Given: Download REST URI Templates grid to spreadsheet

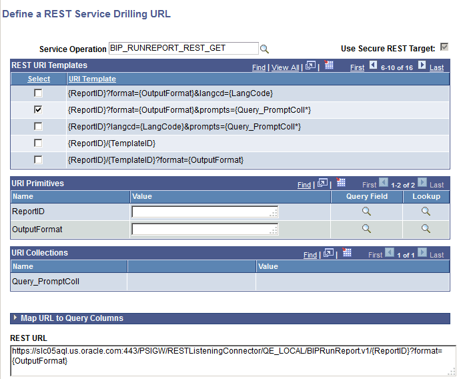Looking at the screenshot, I should point(329,65).
